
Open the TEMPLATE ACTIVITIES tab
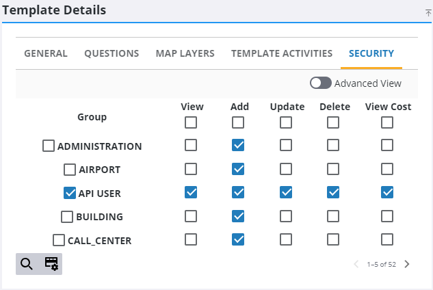pyautogui.click(x=282, y=53)
